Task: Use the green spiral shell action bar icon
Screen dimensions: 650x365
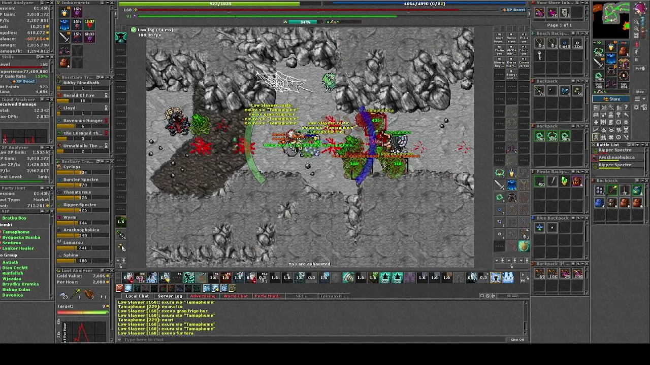Action: (x=348, y=277)
